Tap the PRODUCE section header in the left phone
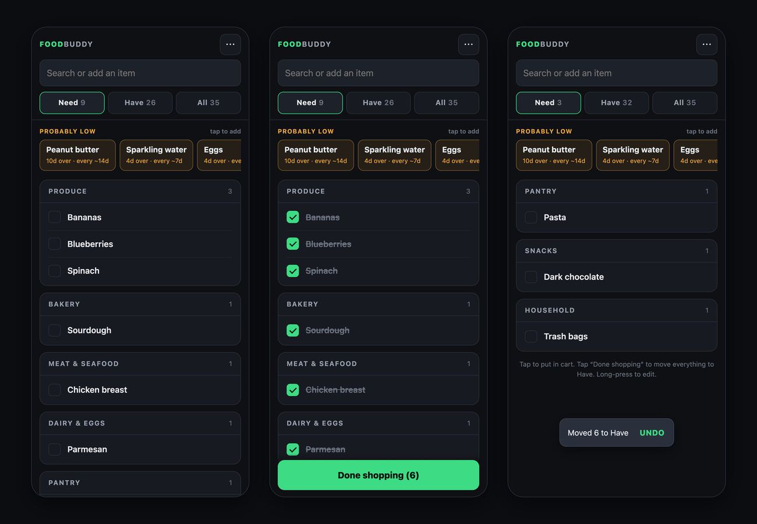This screenshot has width=757, height=524. (140, 192)
